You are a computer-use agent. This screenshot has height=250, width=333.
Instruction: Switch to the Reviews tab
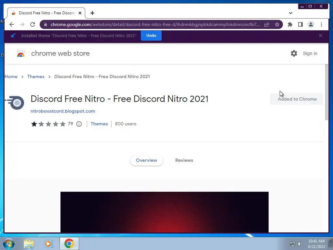click(x=184, y=160)
